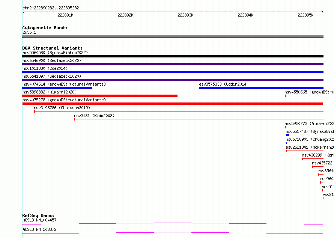Open the nsv4074614 (gnomADStructuralVariants) label
This screenshot has width=334, height=238.
64,84
